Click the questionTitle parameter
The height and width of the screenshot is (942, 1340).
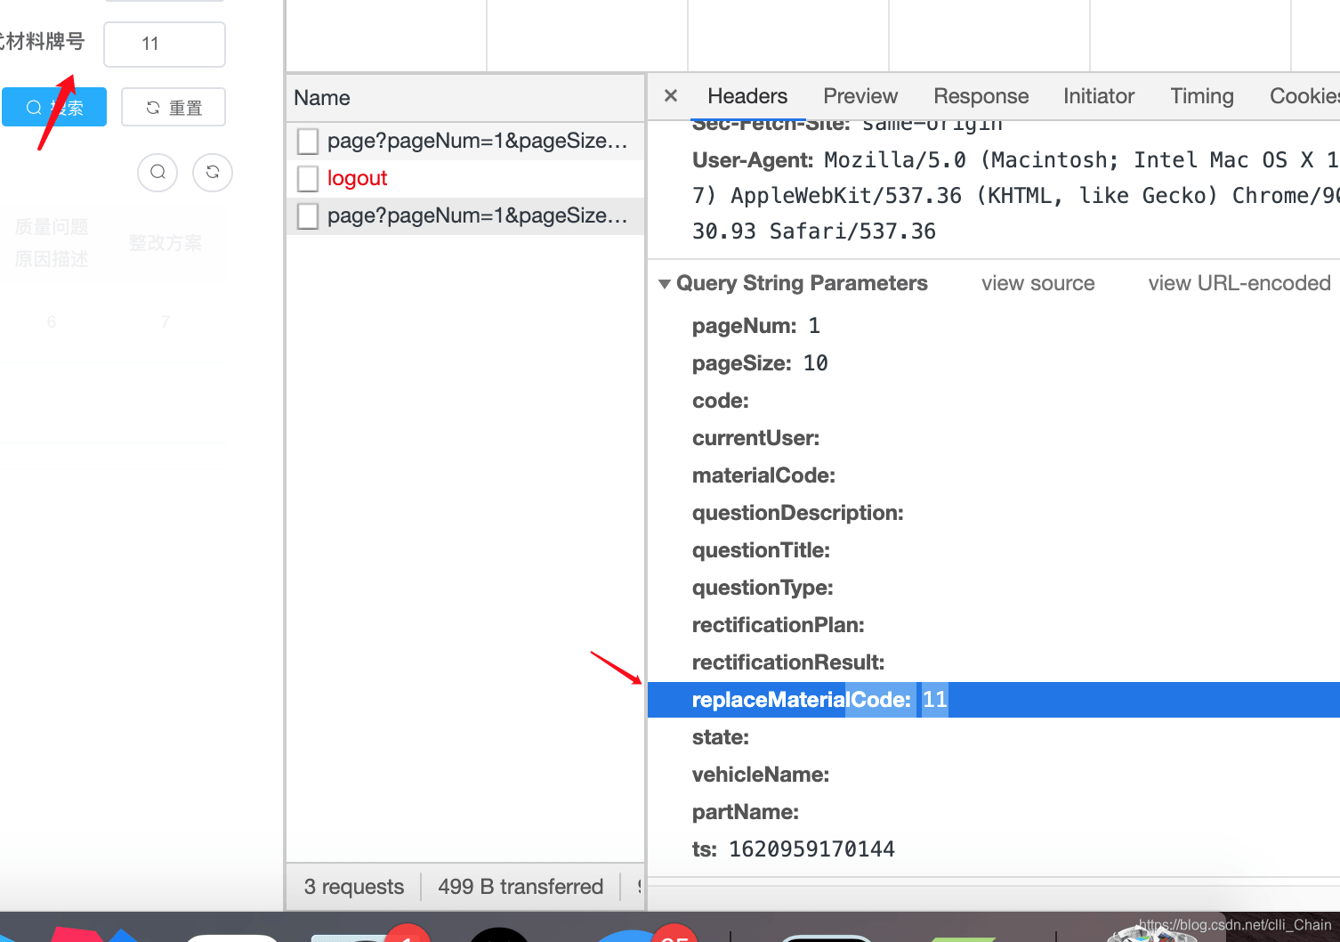tap(761, 550)
